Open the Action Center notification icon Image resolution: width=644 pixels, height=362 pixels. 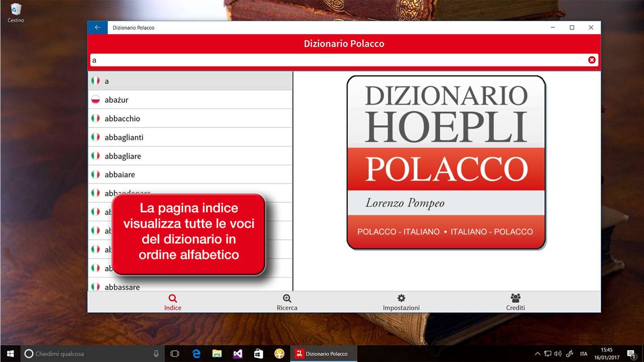[x=632, y=354]
